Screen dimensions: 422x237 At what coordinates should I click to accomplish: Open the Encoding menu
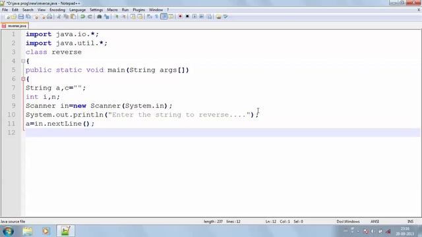[x=57, y=10]
